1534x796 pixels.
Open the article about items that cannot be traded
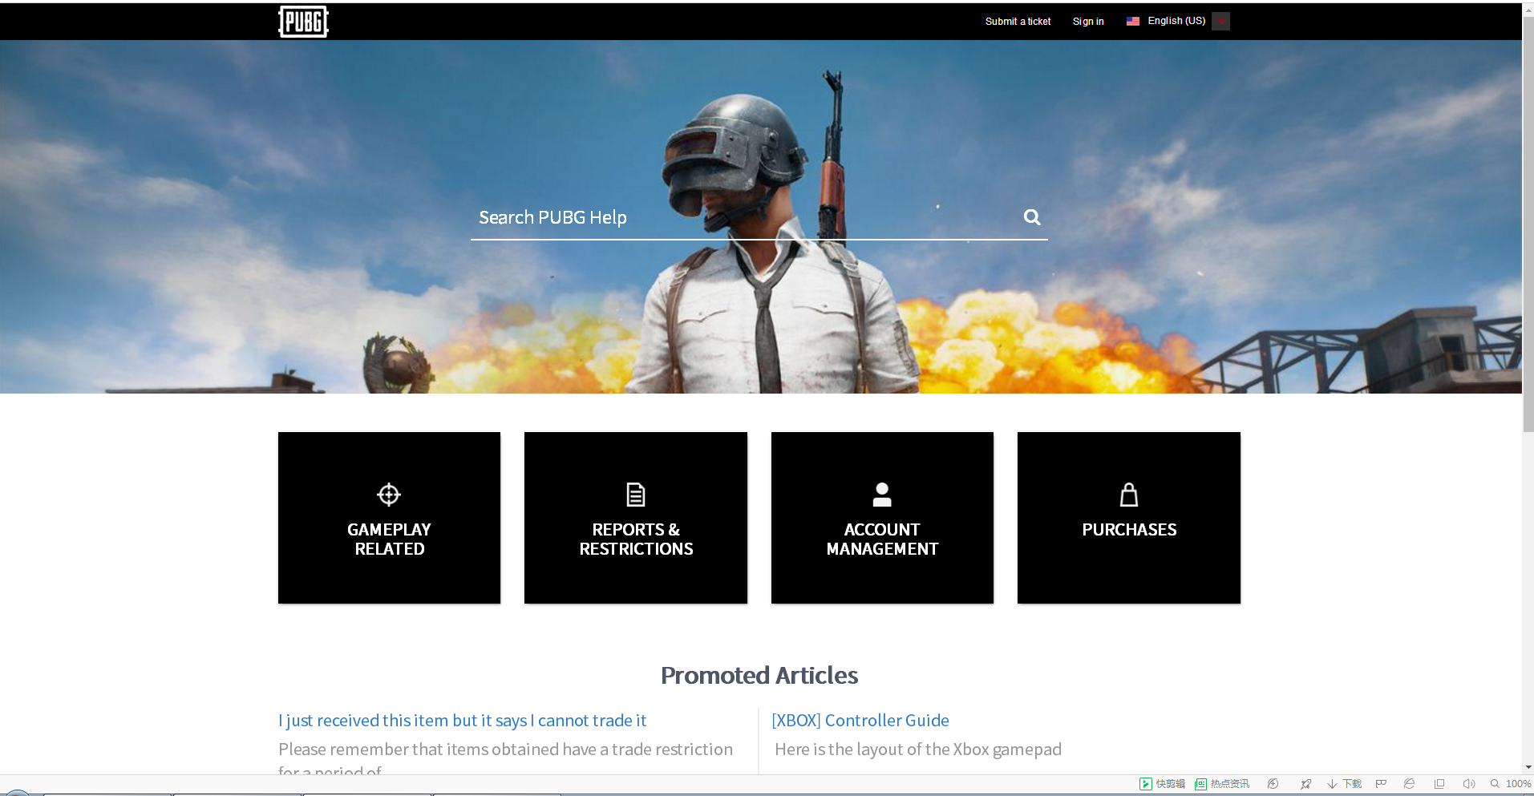pos(462,721)
